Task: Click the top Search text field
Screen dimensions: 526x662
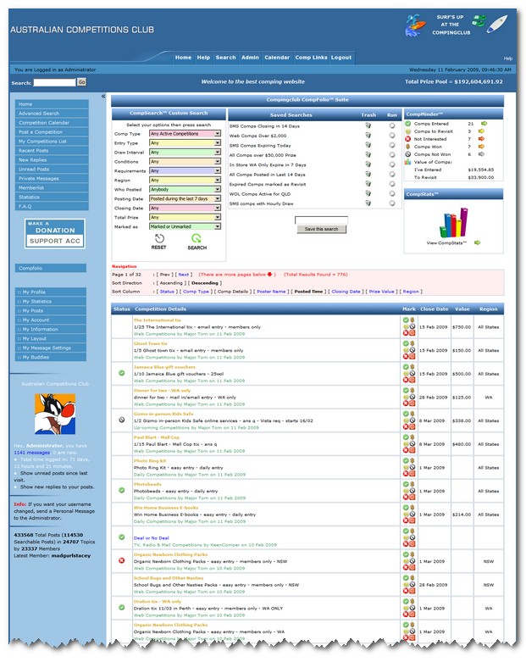Action: (54, 82)
